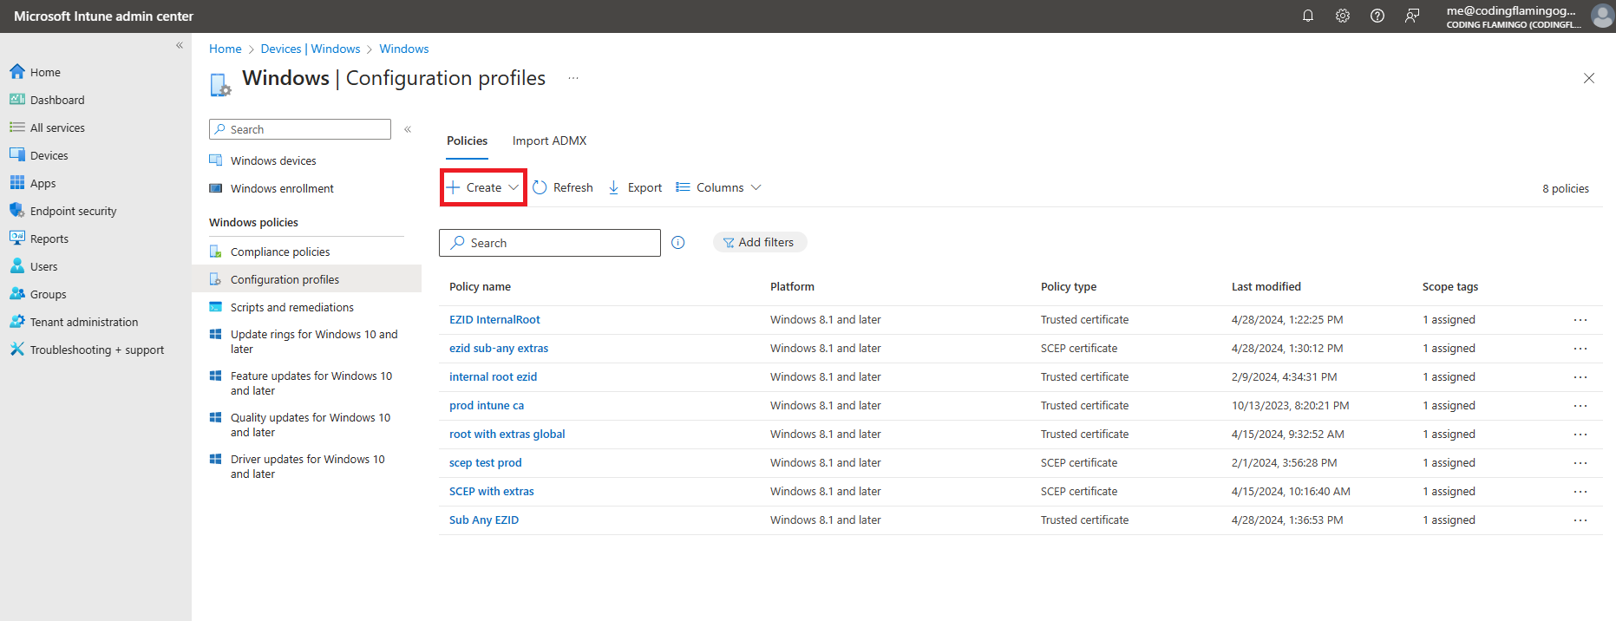Open ellipsis menu for root with extras global
The width and height of the screenshot is (1616, 621).
1580,435
